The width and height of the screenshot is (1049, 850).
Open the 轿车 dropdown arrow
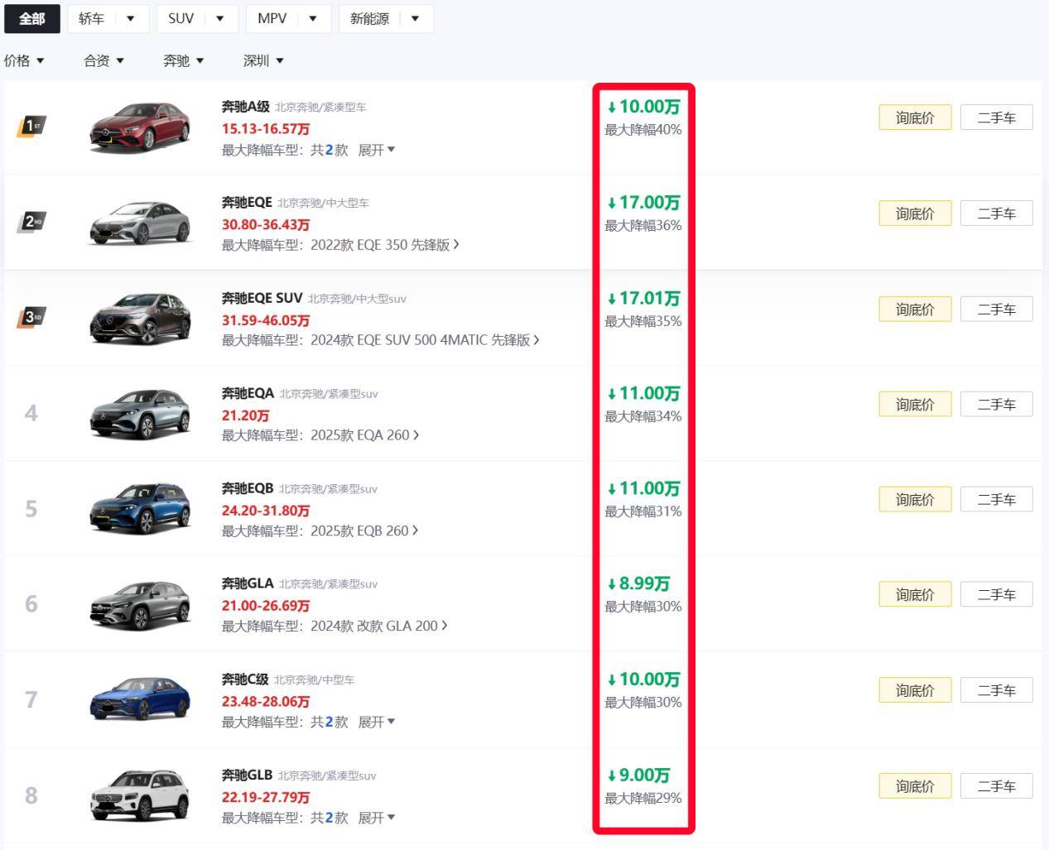131,18
